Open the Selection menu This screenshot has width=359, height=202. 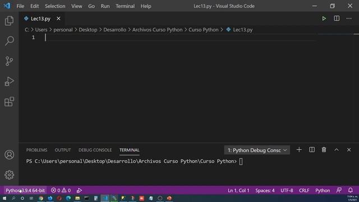pyautogui.click(x=55, y=6)
